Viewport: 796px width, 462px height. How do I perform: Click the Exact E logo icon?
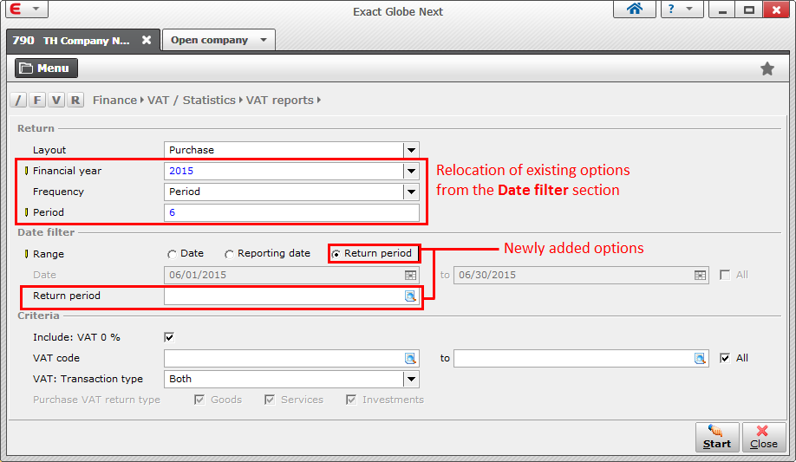pos(16,9)
